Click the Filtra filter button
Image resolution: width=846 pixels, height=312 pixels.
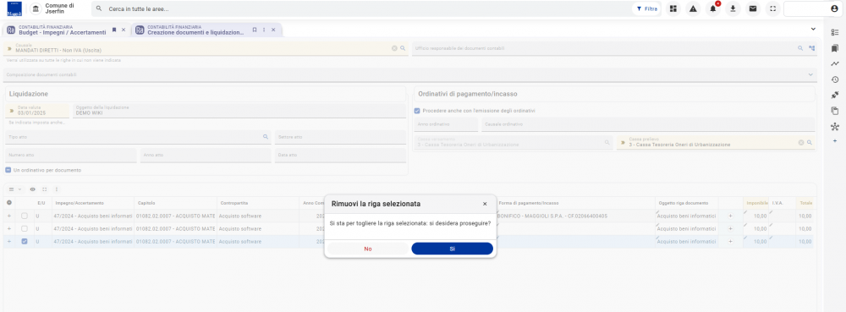coord(647,8)
